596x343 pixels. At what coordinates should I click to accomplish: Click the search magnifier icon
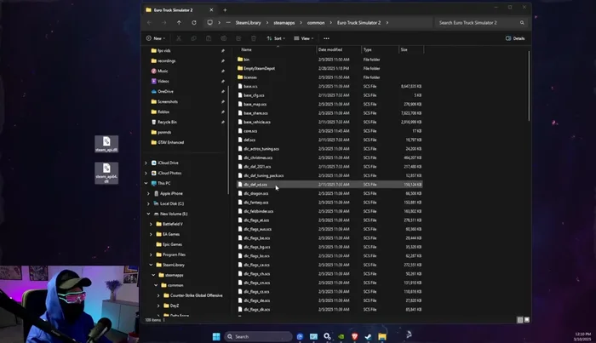[x=522, y=23]
